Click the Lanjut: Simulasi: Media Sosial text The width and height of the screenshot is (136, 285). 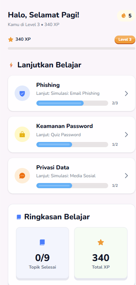66,176
